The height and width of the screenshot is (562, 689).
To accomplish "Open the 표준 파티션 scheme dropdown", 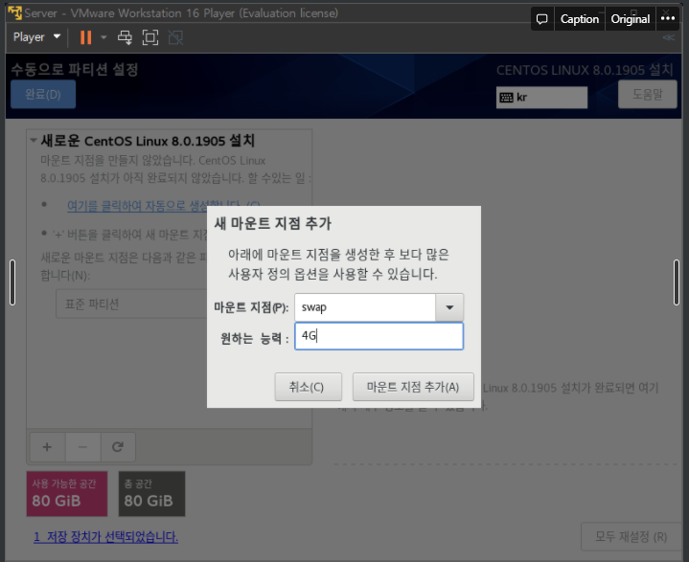I will click(x=132, y=303).
